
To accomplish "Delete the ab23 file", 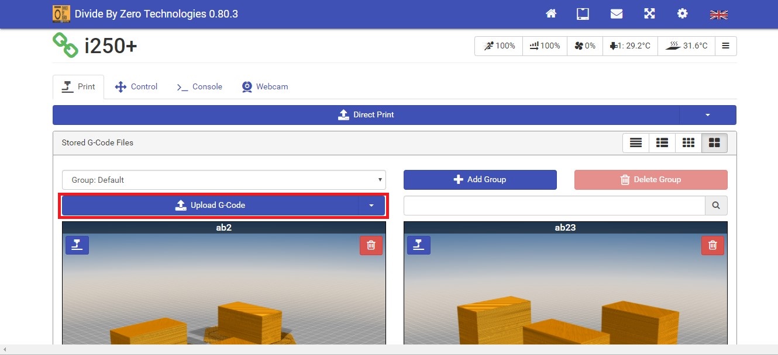I will click(712, 245).
